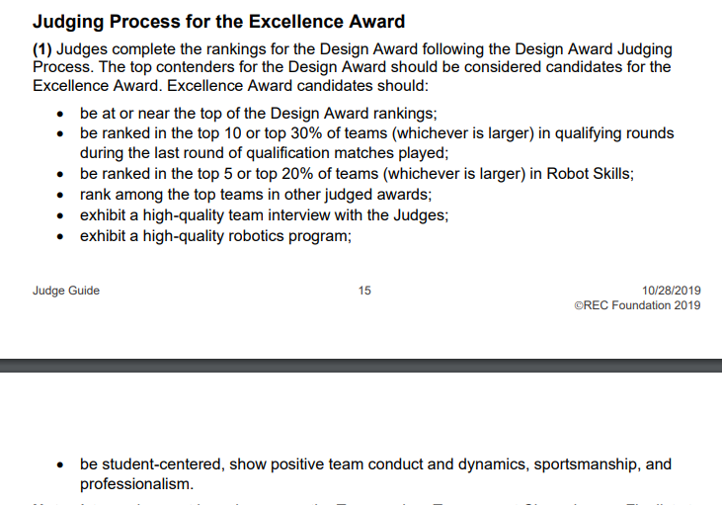Click the bullet about Design Award rankings
The height and width of the screenshot is (505, 722).
tap(259, 114)
